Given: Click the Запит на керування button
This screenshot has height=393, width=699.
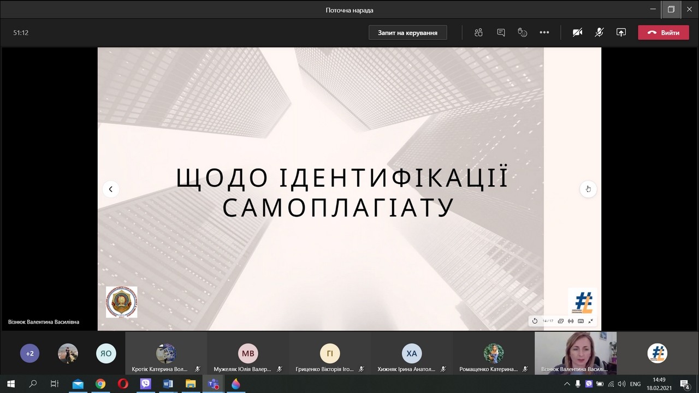Looking at the screenshot, I should click(407, 33).
